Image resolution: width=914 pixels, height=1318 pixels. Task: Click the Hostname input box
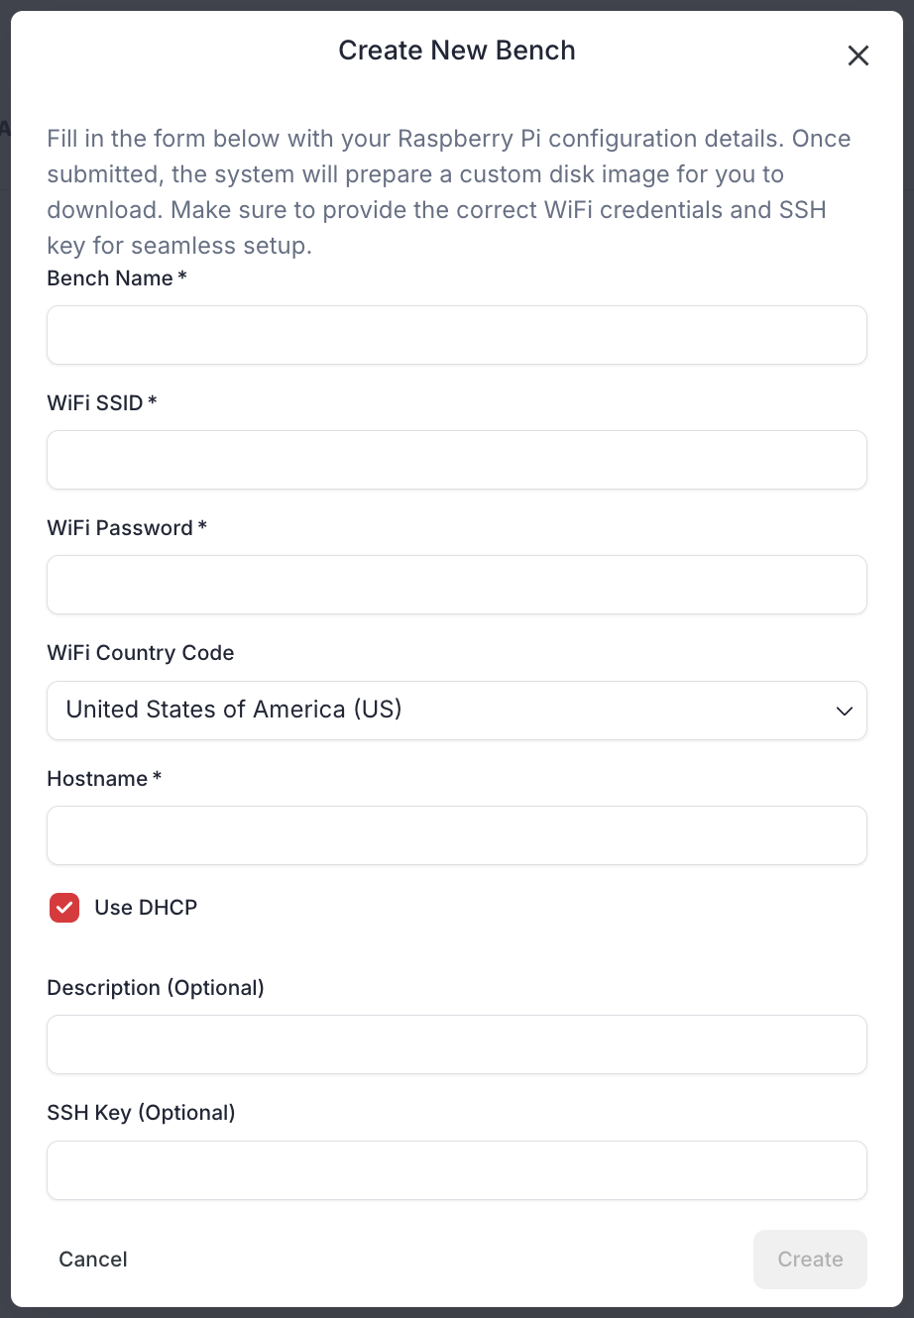click(456, 835)
